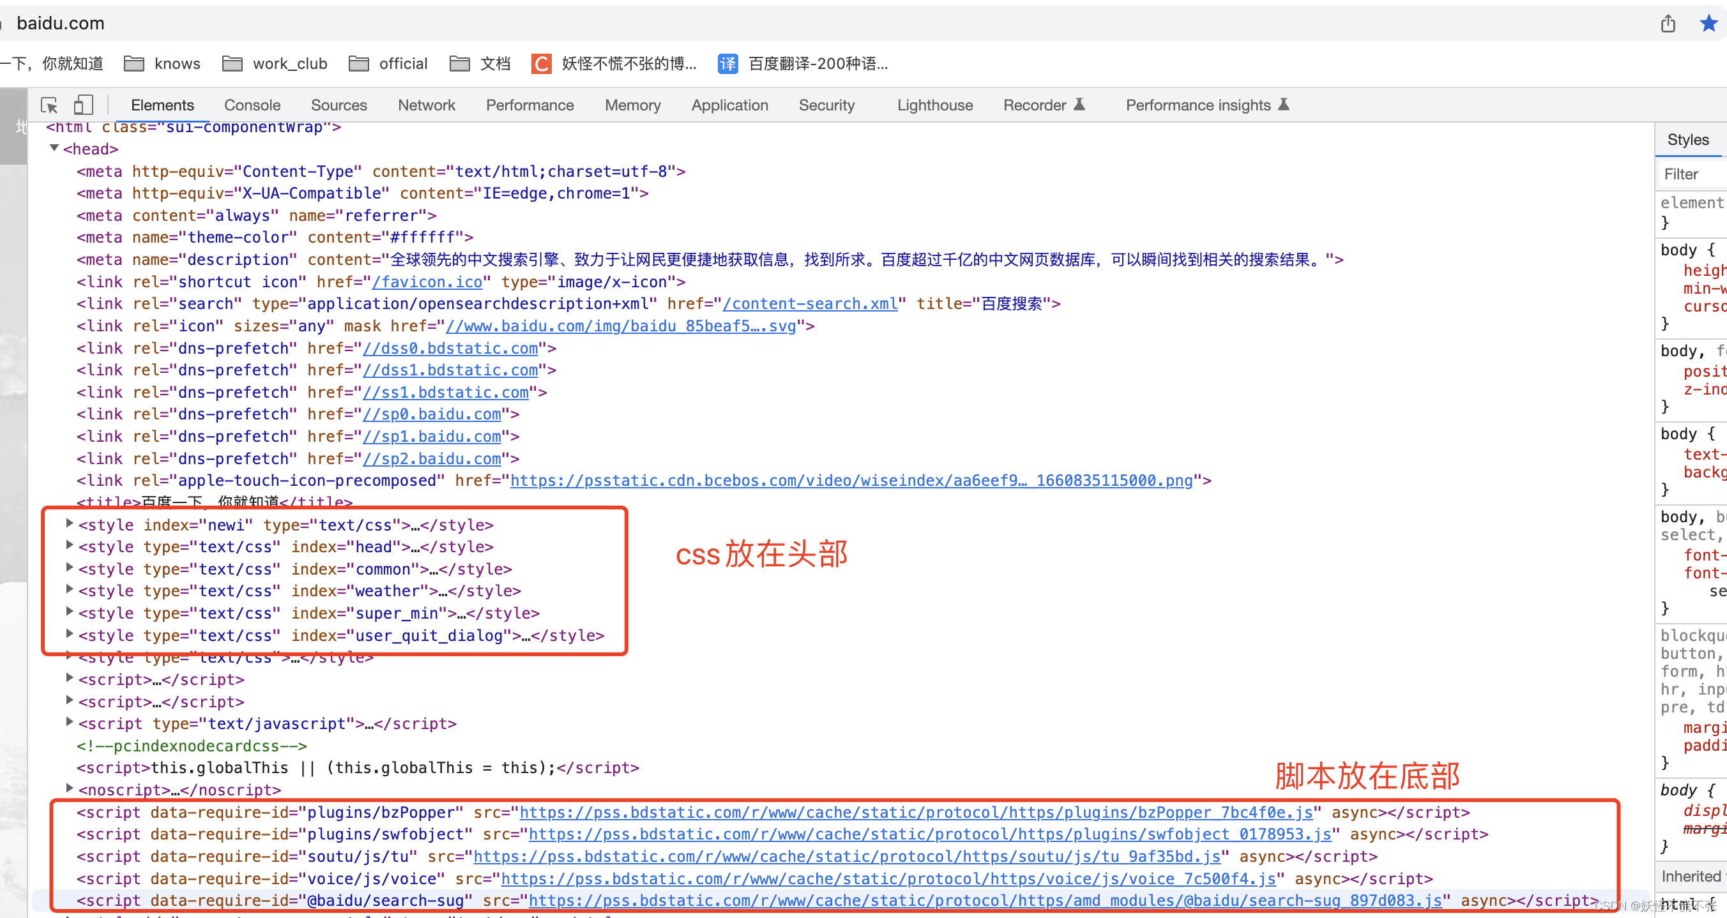Open the Recorder tab
This screenshot has height=918, width=1727.
[x=1043, y=105]
